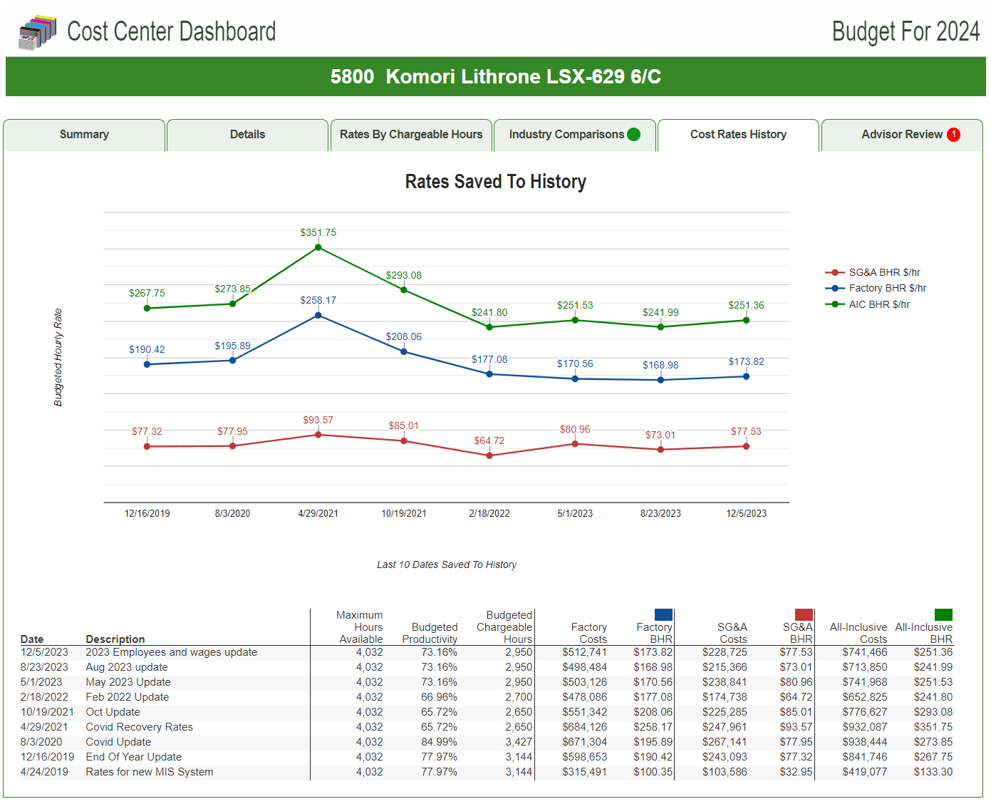Click Last 10 Dates Saved To History caption
The image size is (991, 804).
click(447, 565)
